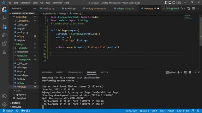Collapse UNTITLED (WORKSPACE) root
The height and width of the screenshot is (113, 202).
(x=23, y=13)
